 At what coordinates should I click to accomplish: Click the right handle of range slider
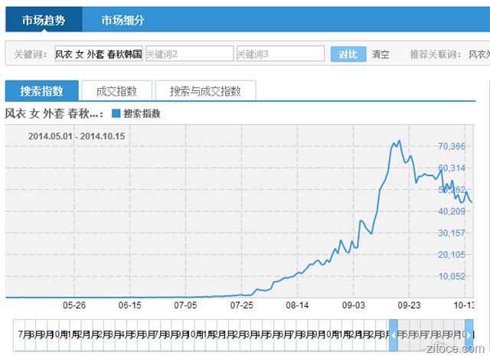coord(469,334)
